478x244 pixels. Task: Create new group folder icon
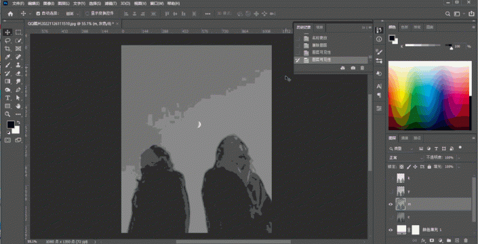pos(449,241)
